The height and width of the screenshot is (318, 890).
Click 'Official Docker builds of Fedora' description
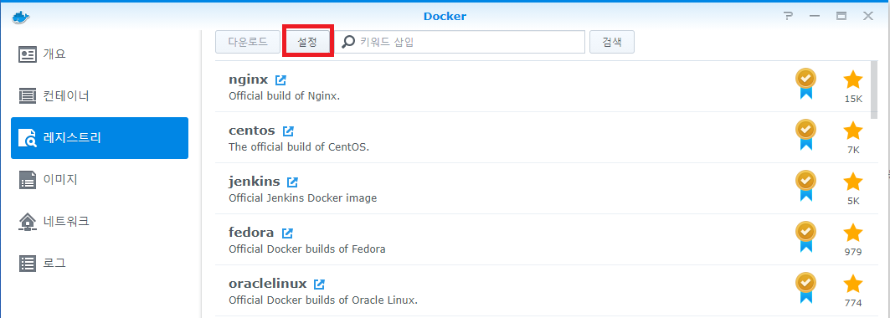coord(307,249)
